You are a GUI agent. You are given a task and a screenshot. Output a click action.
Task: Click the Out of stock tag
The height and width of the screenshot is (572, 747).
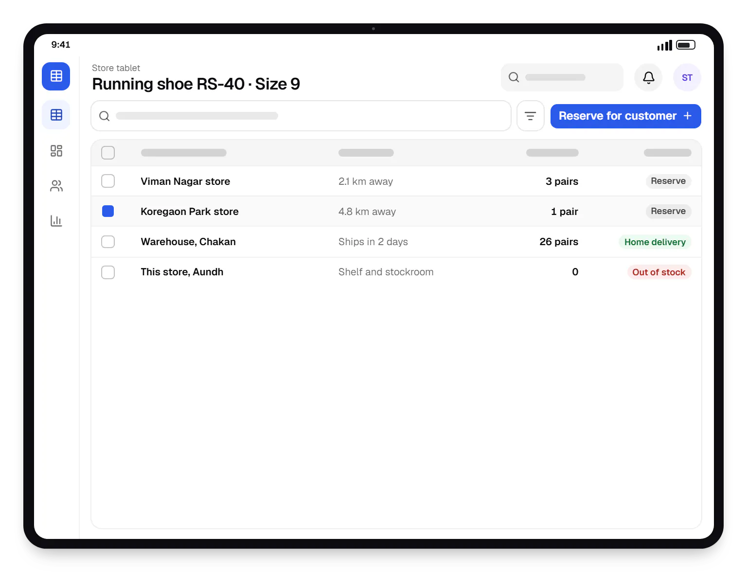(x=658, y=272)
